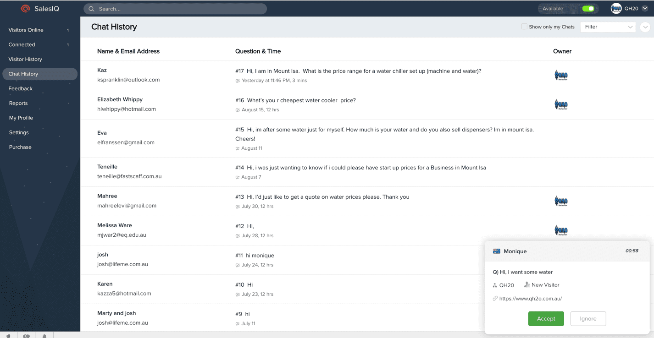Toggle the Available status switch
This screenshot has width=654, height=338.
[x=588, y=9]
